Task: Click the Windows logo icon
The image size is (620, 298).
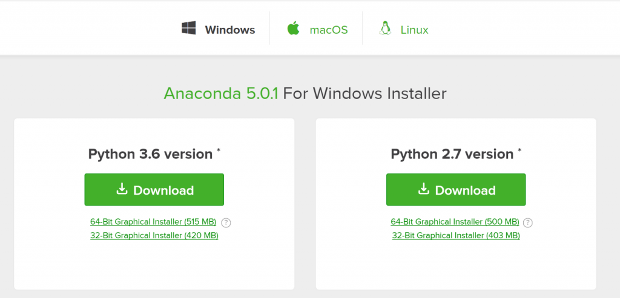Action: click(x=189, y=28)
